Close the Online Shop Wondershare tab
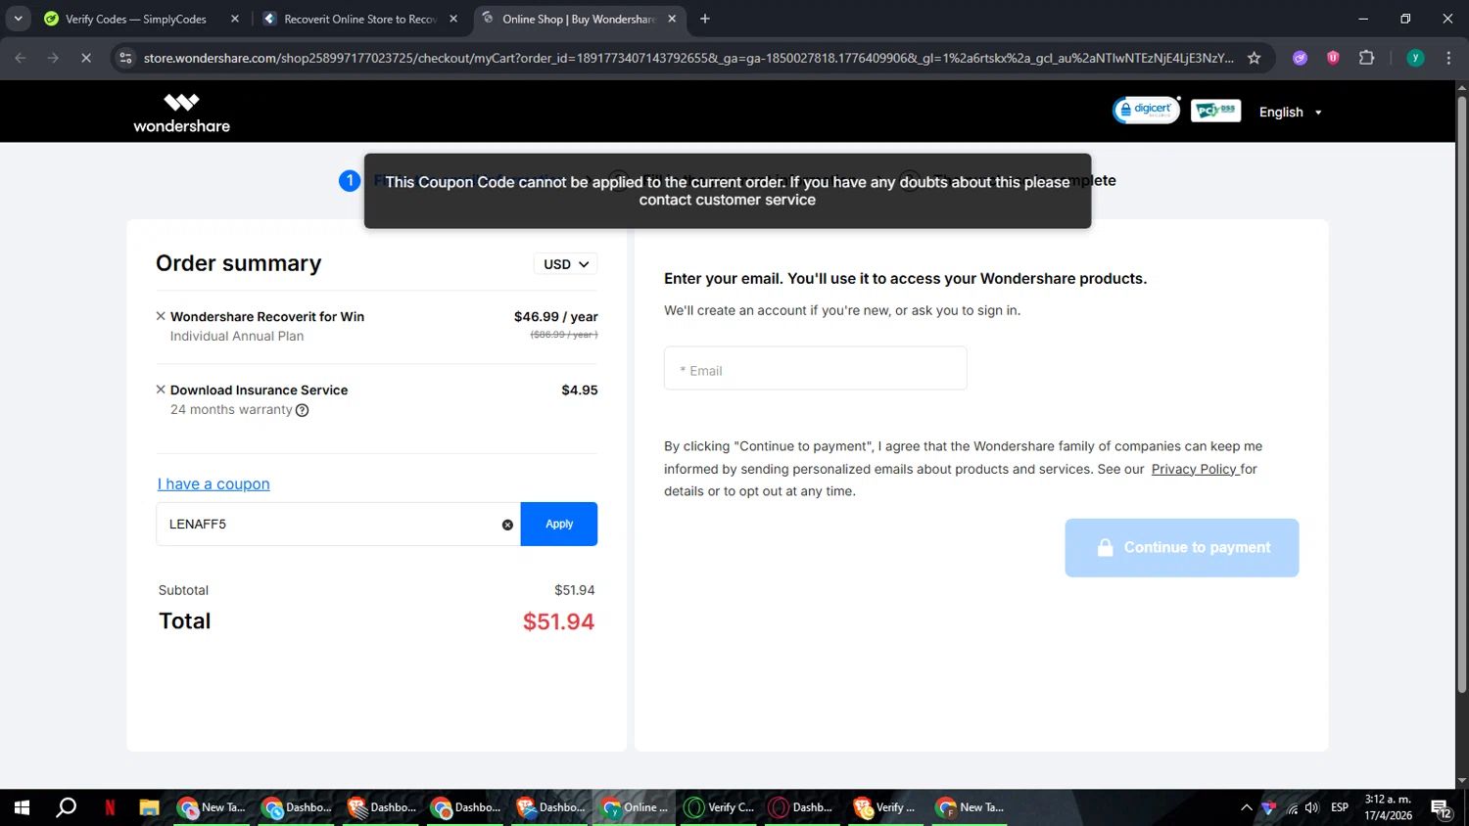Image resolution: width=1469 pixels, height=826 pixels. click(672, 19)
